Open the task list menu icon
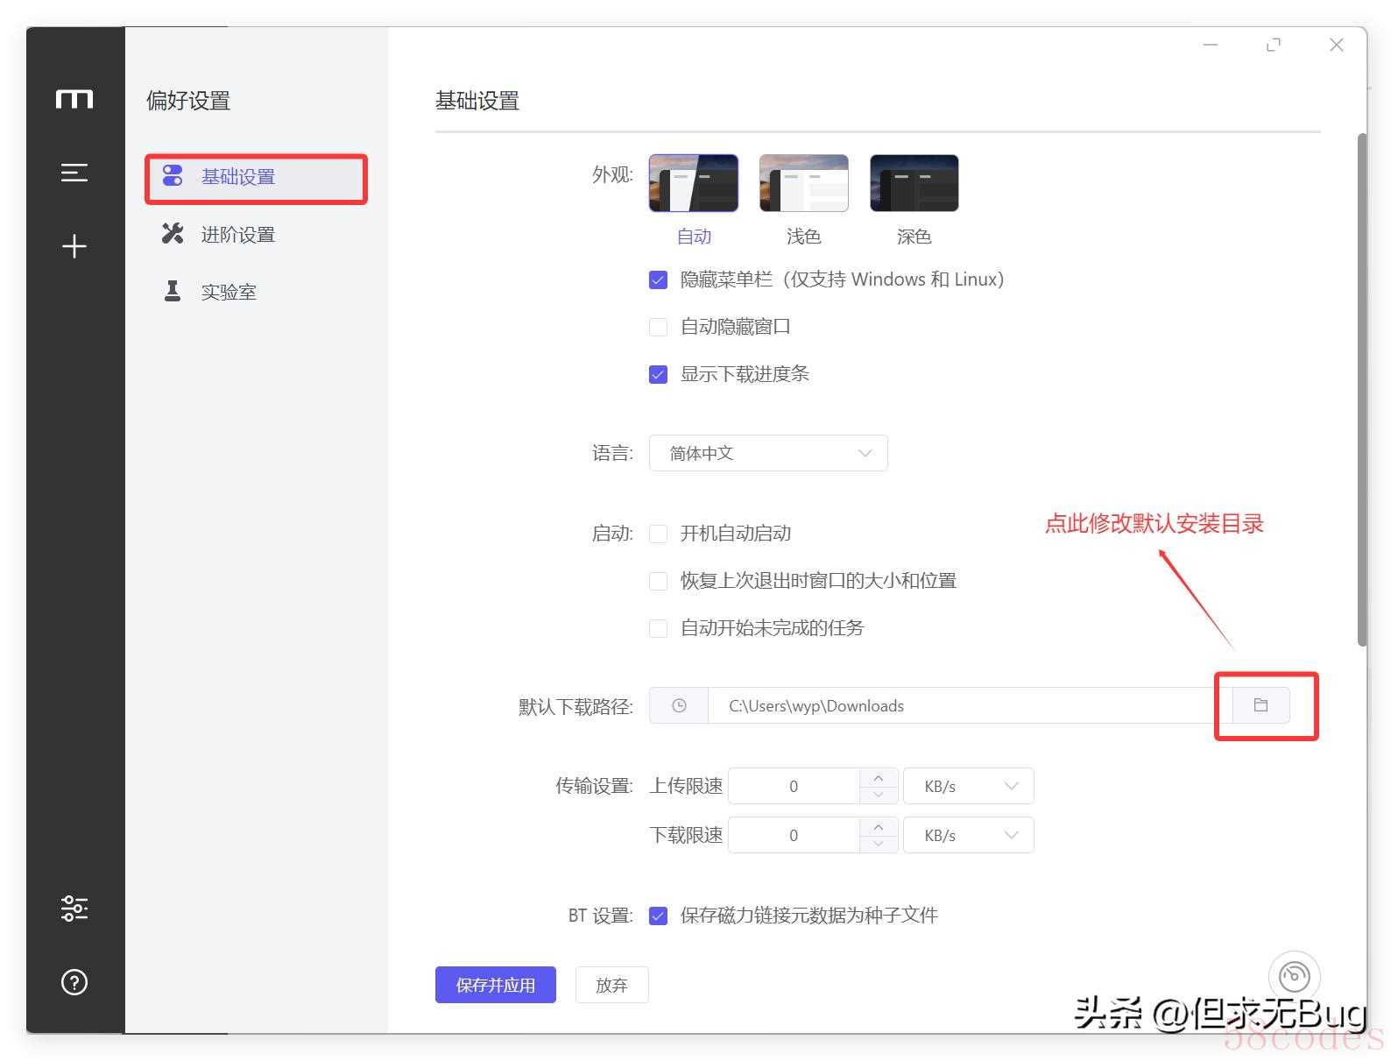 [74, 173]
